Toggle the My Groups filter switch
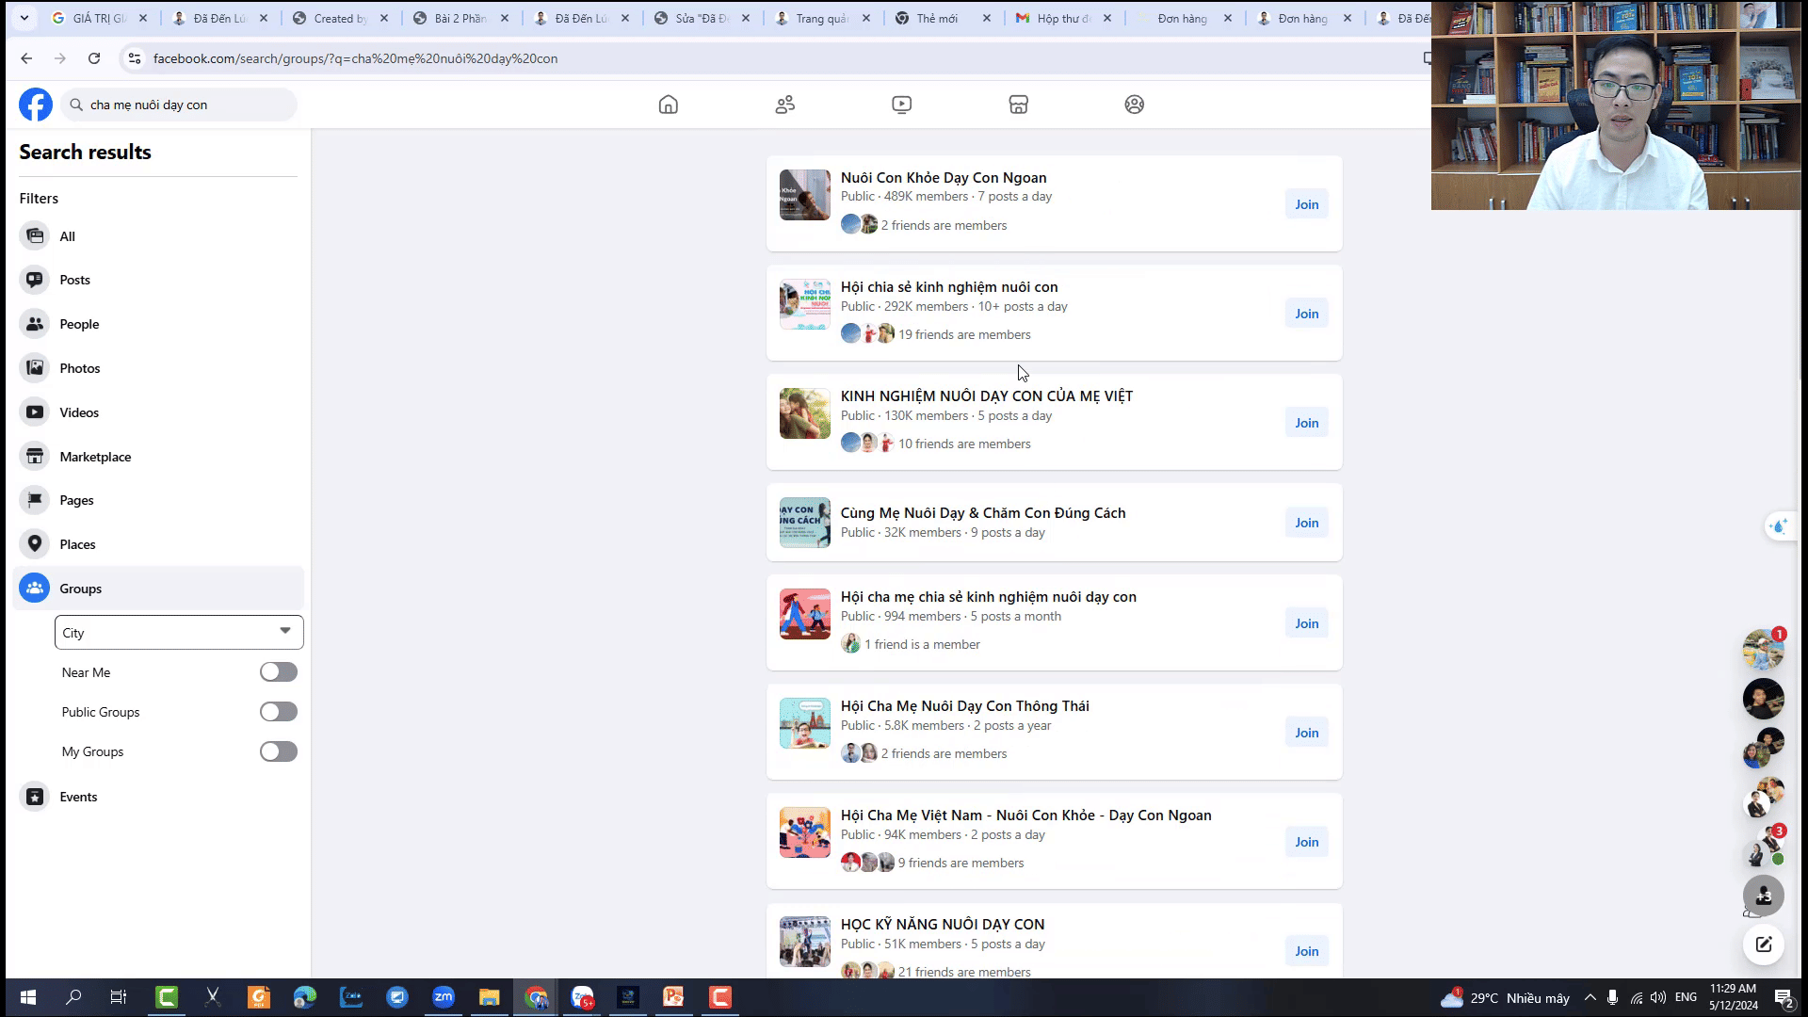 (x=278, y=751)
